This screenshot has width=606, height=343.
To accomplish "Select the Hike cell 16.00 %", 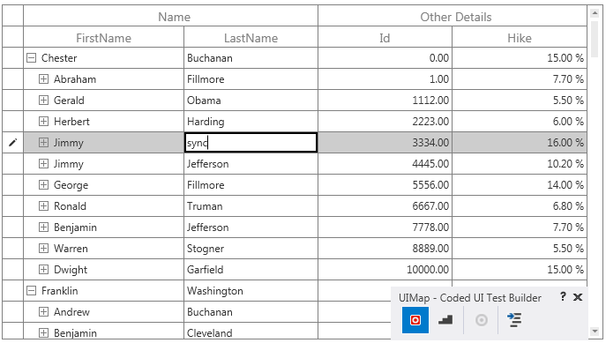I will click(x=520, y=143).
